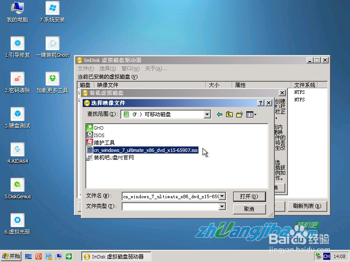Click the 14:08 clock in tray
This screenshot has width=350, height=262.
tap(339, 256)
